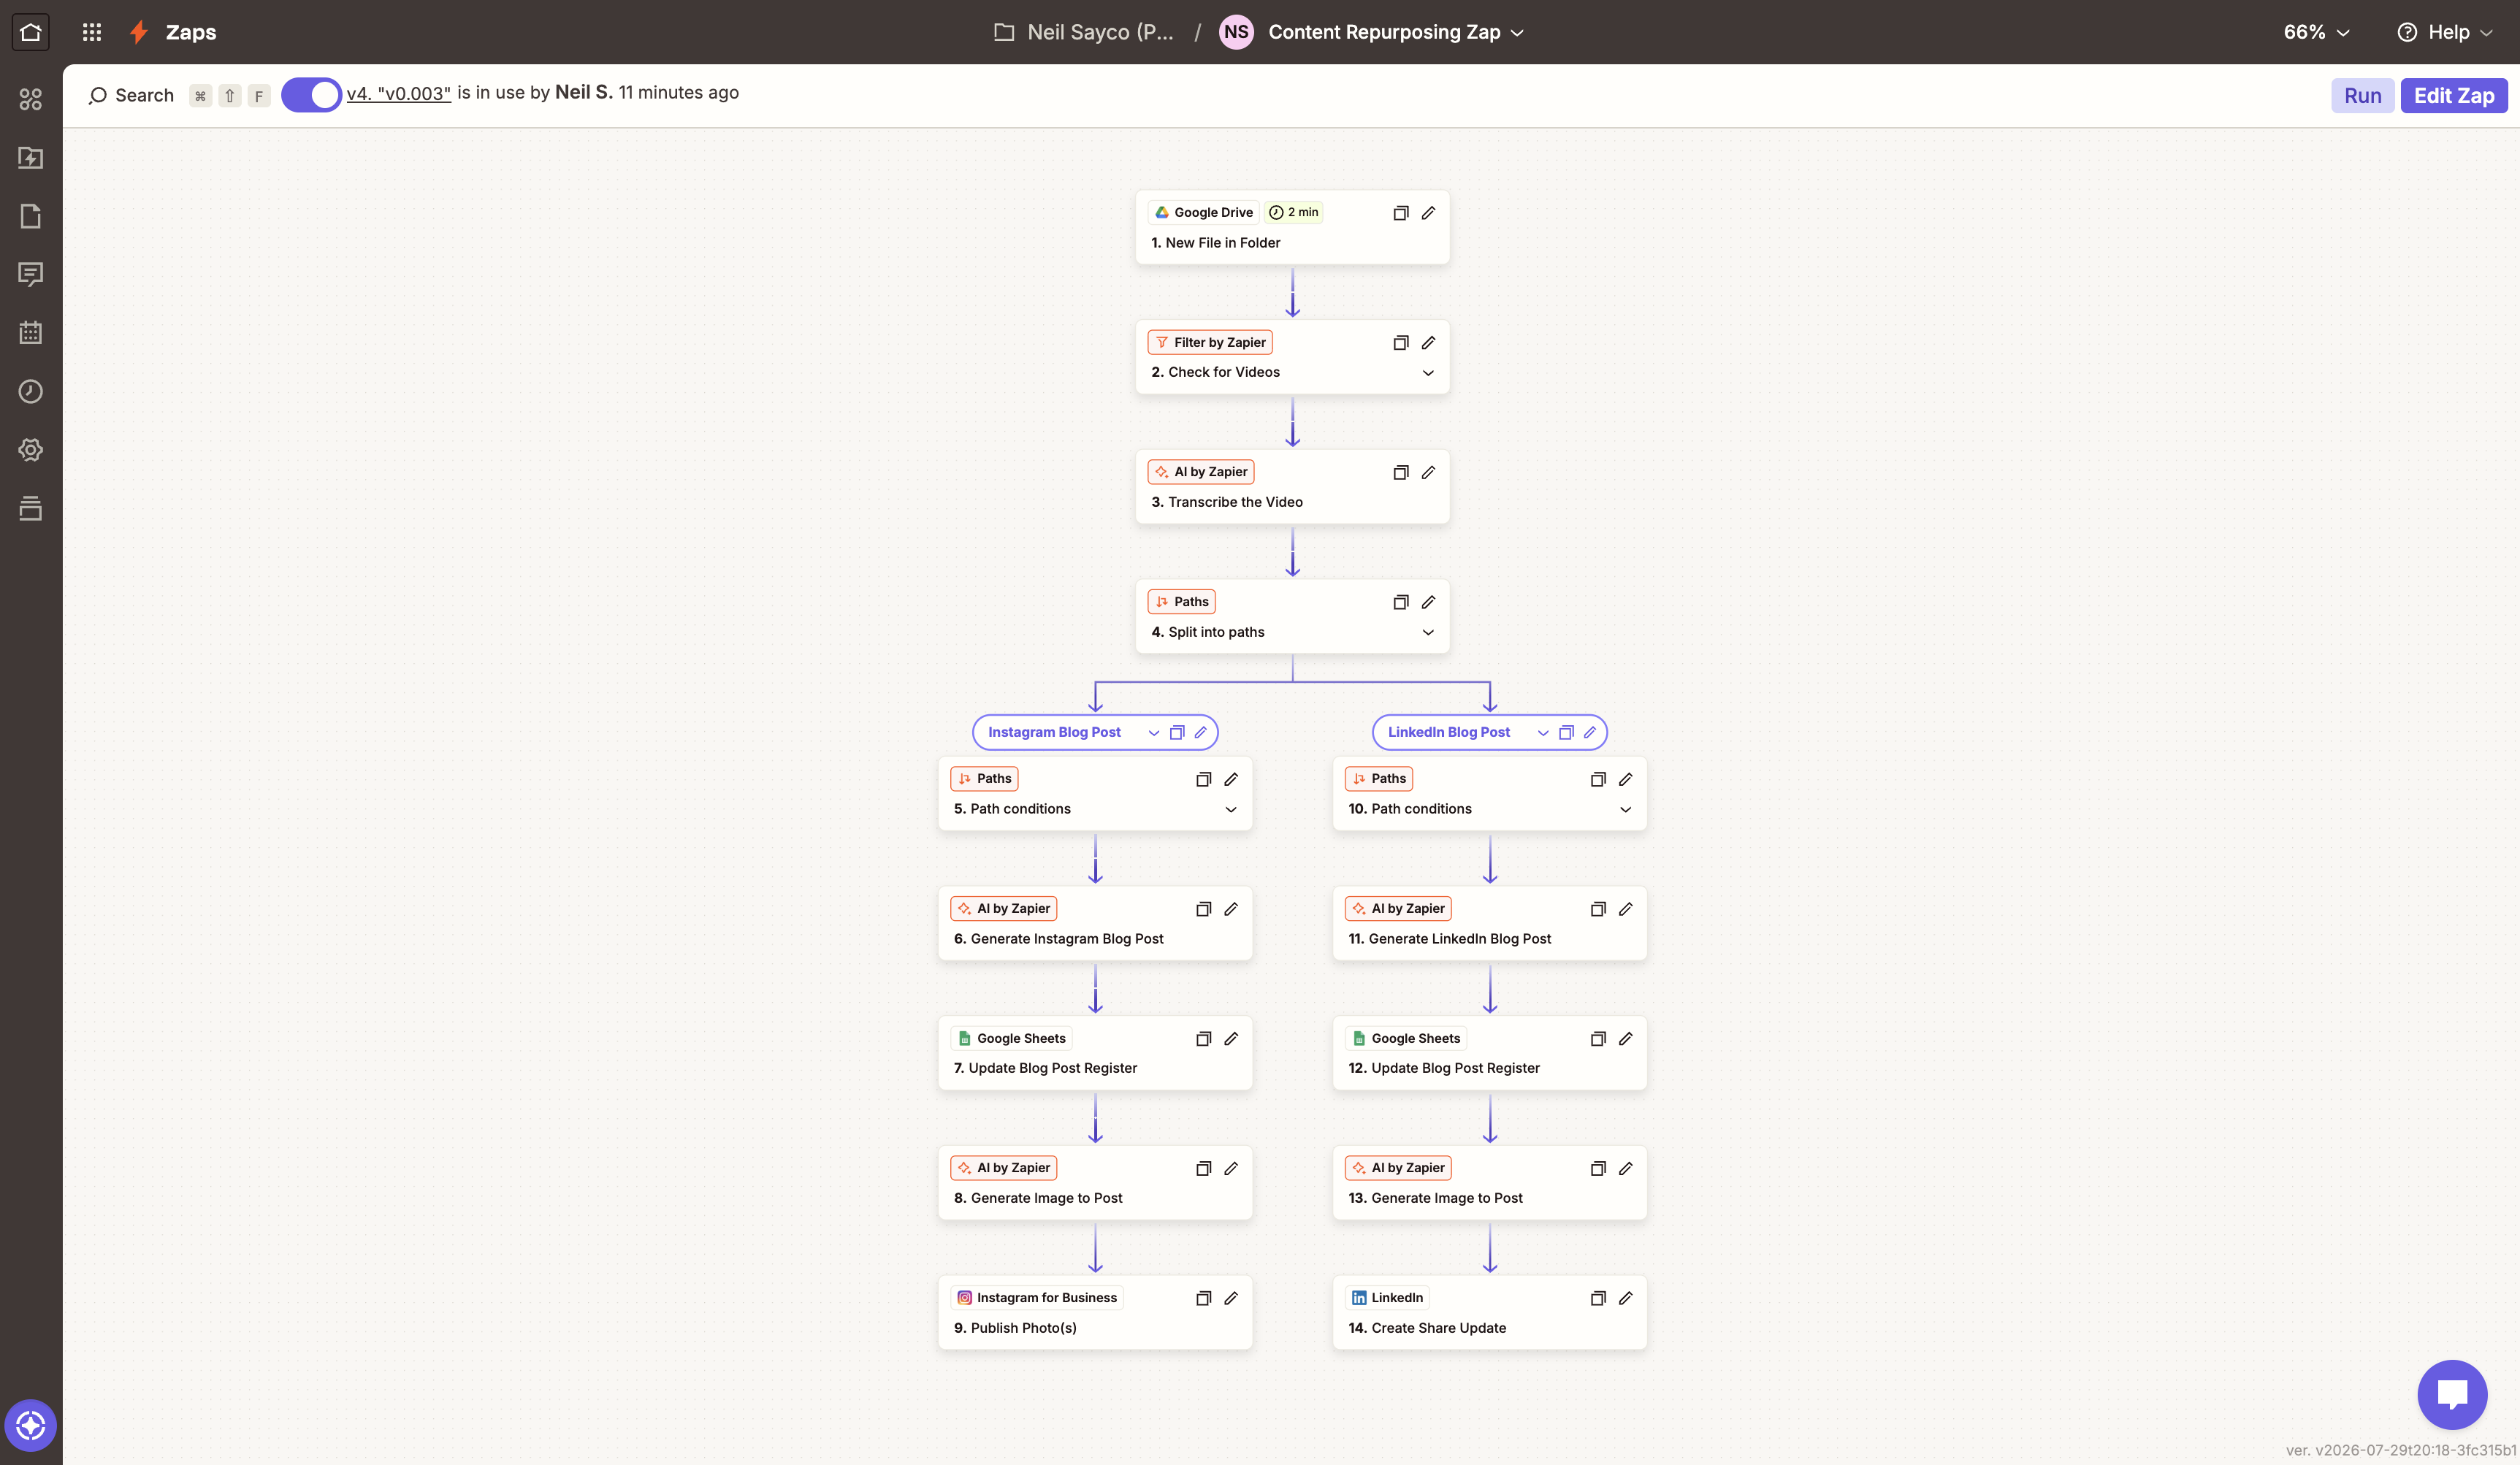Click the NS user avatar
Screen dimensions: 2520x1465
[1236, 32]
